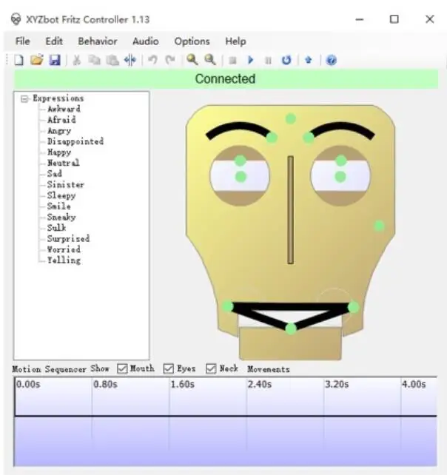The image size is (447, 475).
Task: Collapse the Expressions tree node
Action: tap(24, 98)
